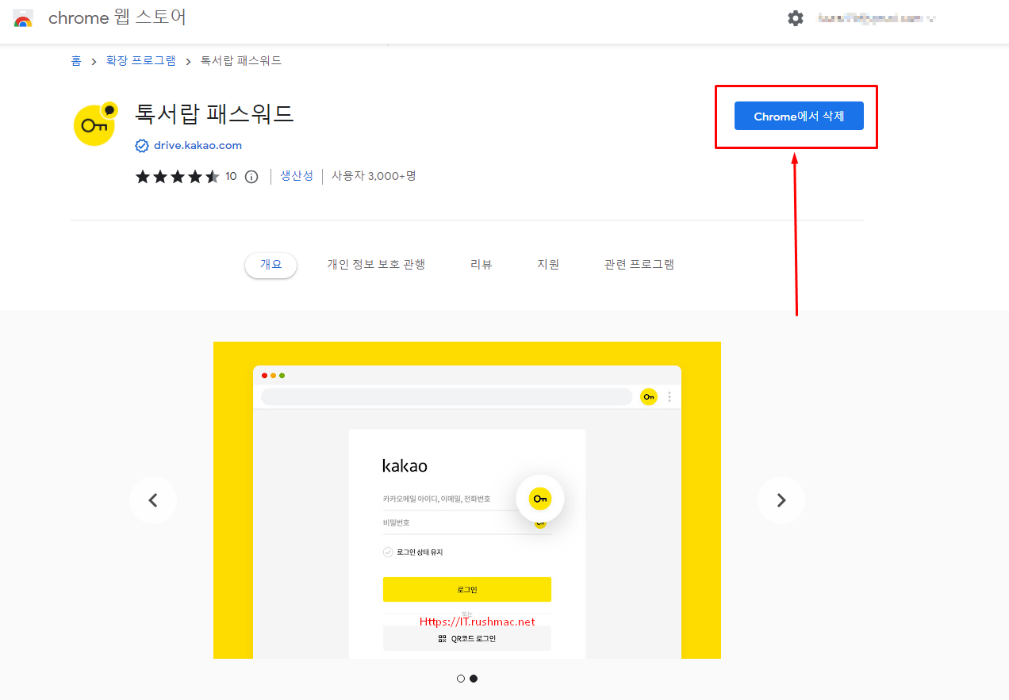Click the 톡서랍 패스워드 breadcrumb text
Screen dimensions: 1009x700
[241, 60]
